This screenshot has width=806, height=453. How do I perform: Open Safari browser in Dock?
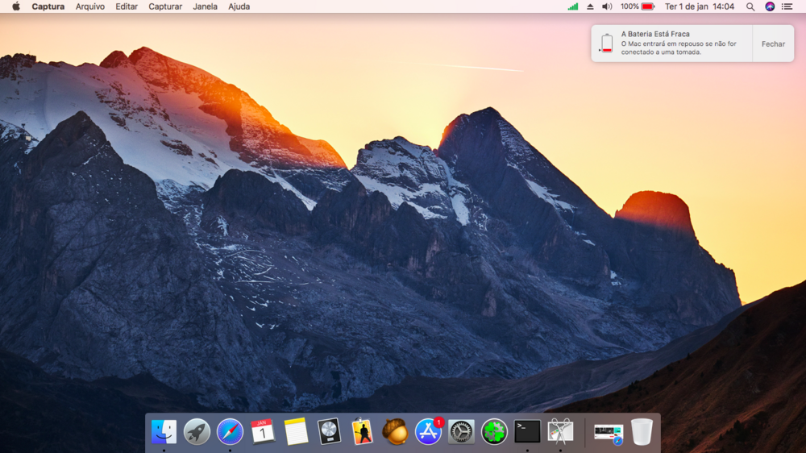click(230, 432)
